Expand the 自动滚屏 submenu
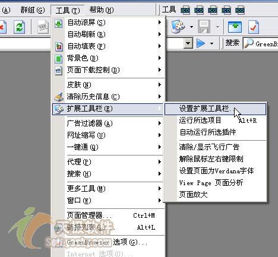 [x=109, y=23]
